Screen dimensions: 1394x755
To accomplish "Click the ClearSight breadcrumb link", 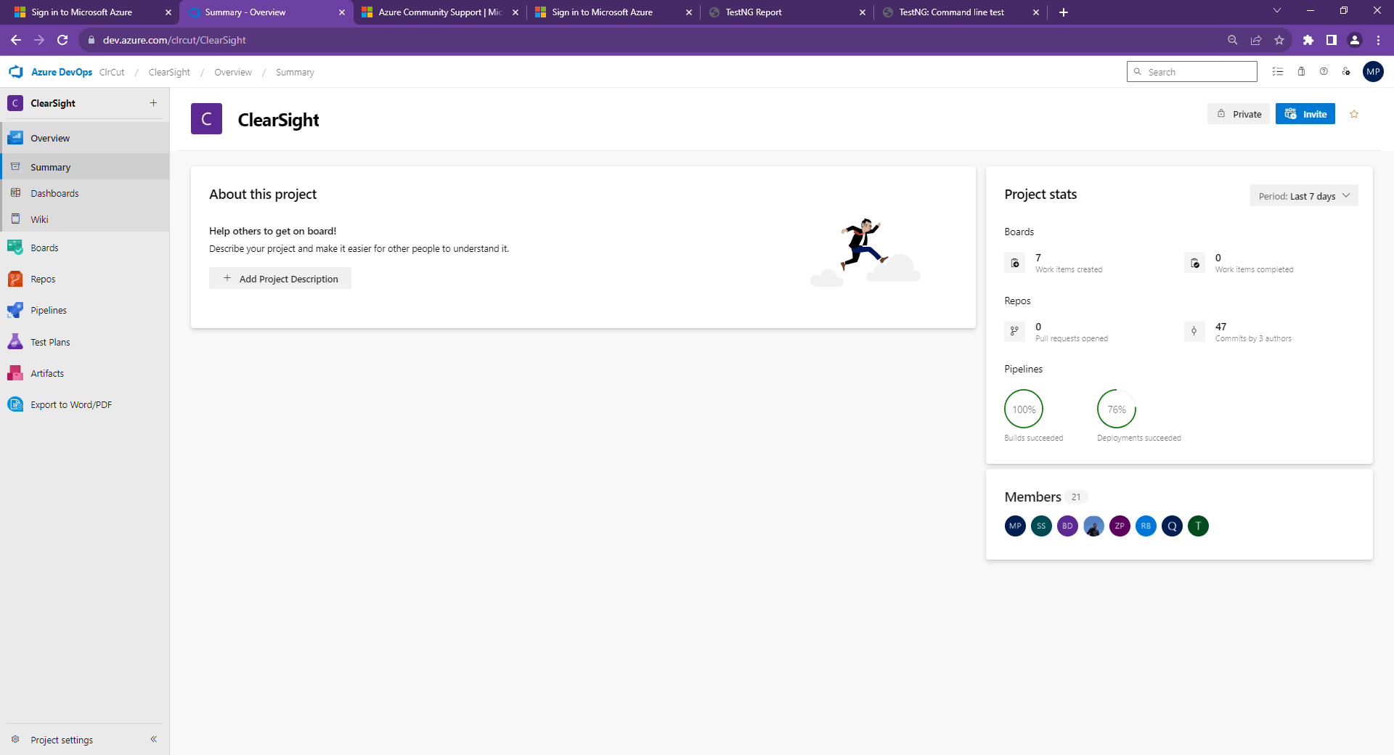I will [169, 72].
